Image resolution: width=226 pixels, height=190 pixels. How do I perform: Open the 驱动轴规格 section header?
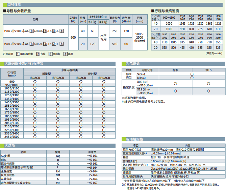click(x=134, y=139)
